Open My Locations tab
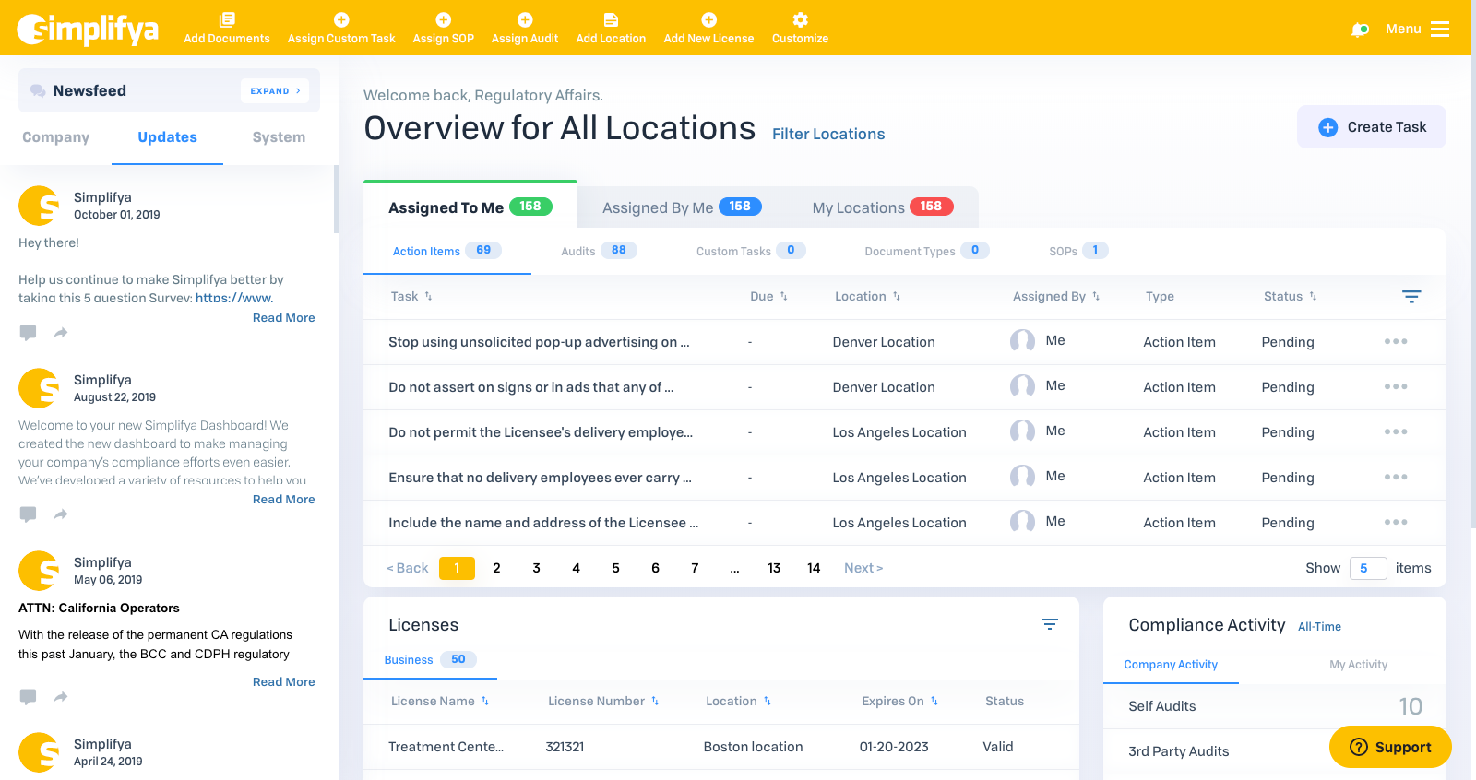This screenshot has height=780, width=1476. pos(882,207)
